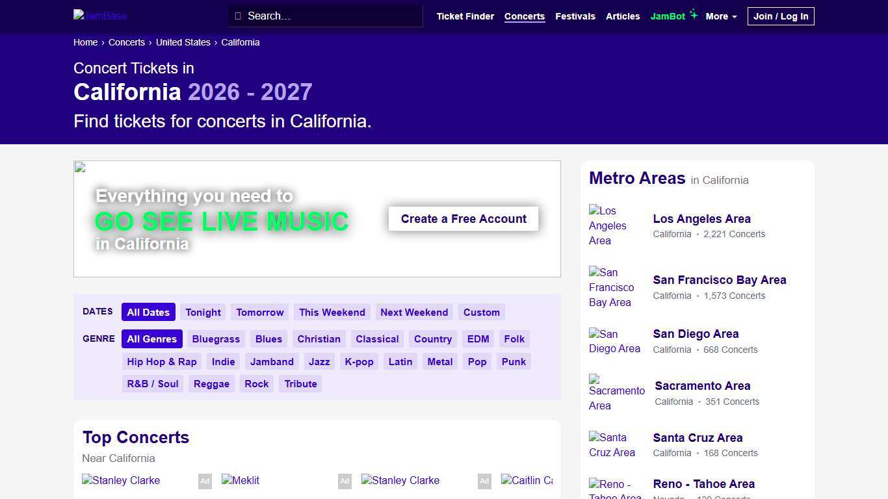
Task: Open the More navigation dropdown
Action: click(x=721, y=16)
